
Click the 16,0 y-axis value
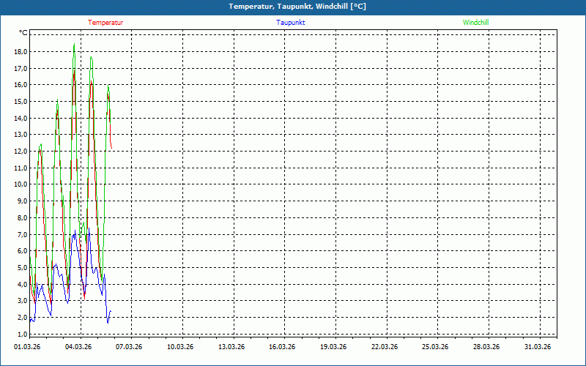click(21, 85)
